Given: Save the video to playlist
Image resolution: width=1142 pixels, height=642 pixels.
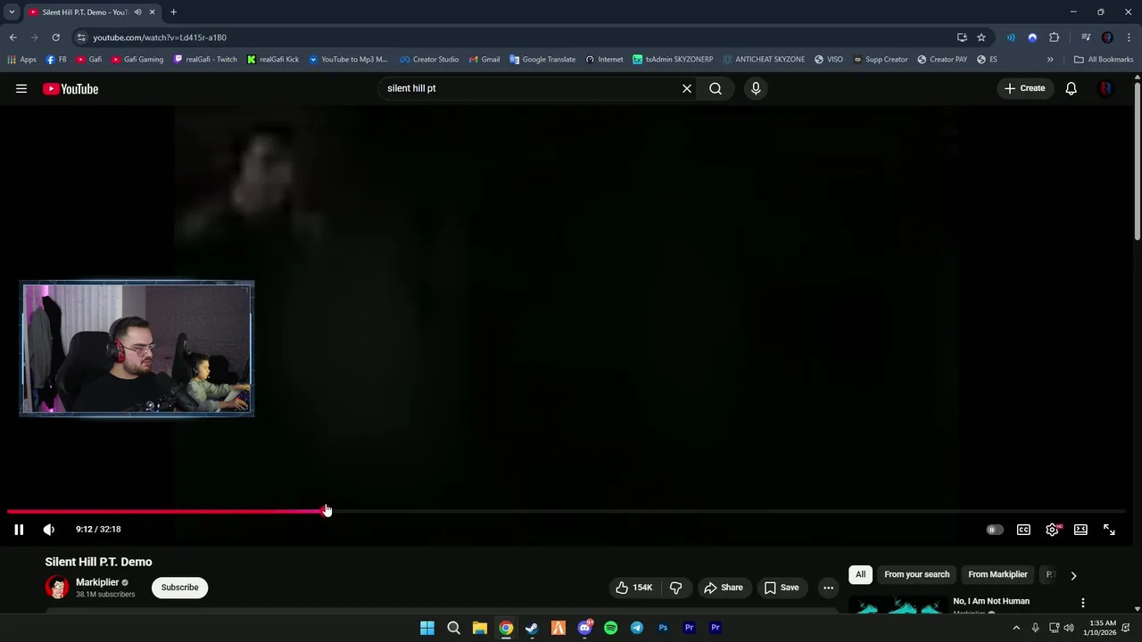Looking at the screenshot, I should coord(781,588).
